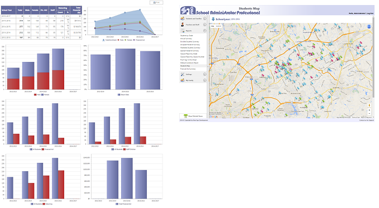The width and height of the screenshot is (379, 208).
Task: Click the Total Enrollment legend icon
Action: [104, 40]
